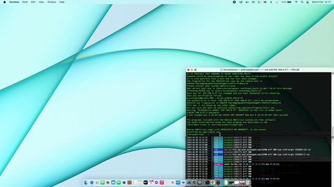This screenshot has width=334, height=187.
Task: Open the Trash in the Dock
Action: [x=247, y=182]
